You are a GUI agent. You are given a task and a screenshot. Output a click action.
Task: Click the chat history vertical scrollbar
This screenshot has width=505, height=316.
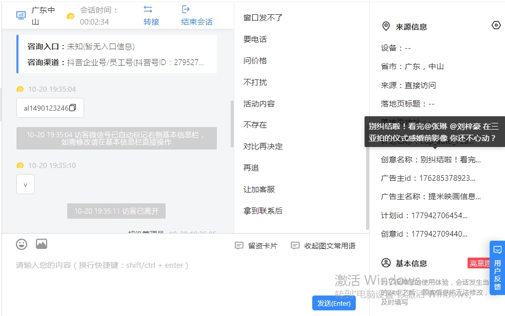(x=232, y=124)
